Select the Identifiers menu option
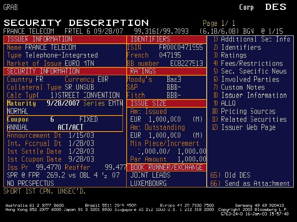The image size is (297, 222). pos(237,47)
